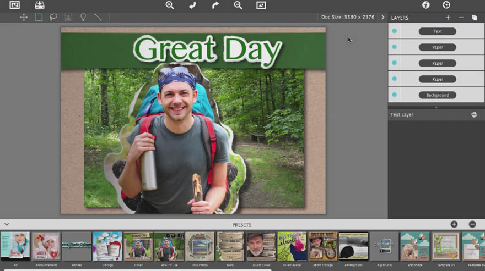The width and height of the screenshot is (485, 271).
Task: Collapse the Presets panel with the chevron
Action: (7, 224)
